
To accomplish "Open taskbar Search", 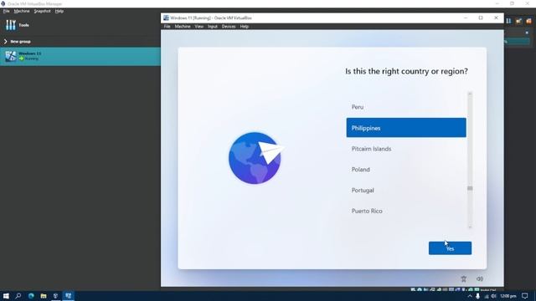I will [18, 296].
